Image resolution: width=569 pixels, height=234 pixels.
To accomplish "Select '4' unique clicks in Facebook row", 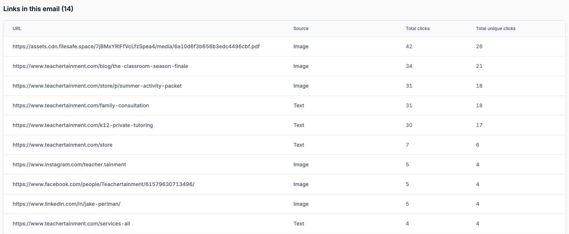I will pyautogui.click(x=478, y=184).
